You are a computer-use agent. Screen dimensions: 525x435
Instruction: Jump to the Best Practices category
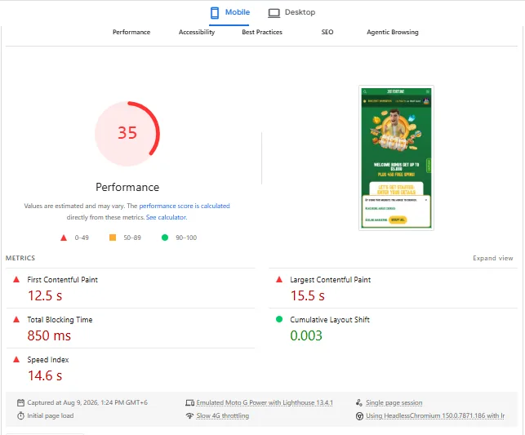pyautogui.click(x=262, y=32)
